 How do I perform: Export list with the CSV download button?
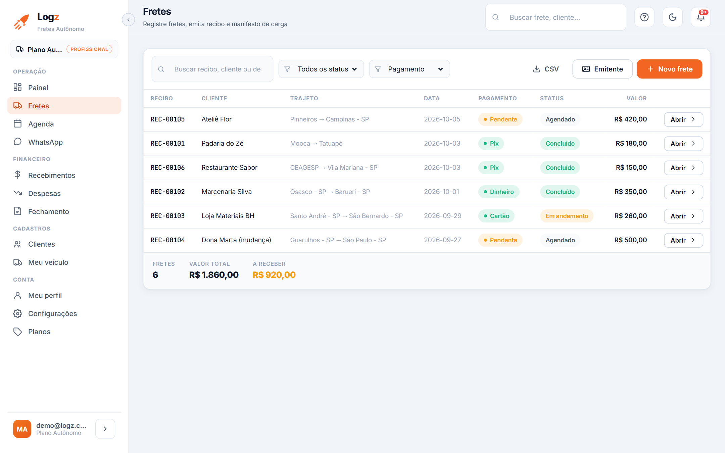546,69
